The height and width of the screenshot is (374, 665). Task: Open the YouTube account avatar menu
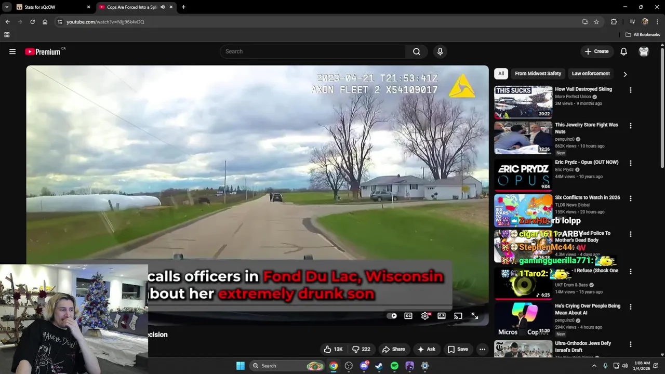[x=644, y=51]
